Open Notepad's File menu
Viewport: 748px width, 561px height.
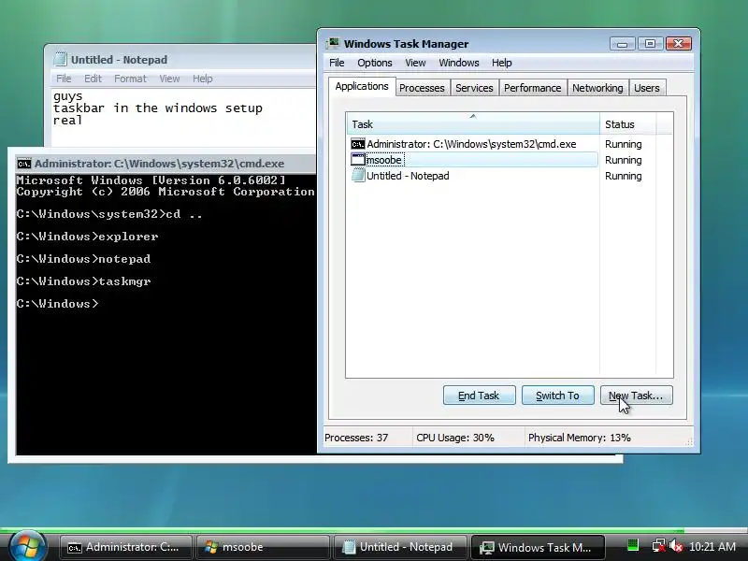64,79
